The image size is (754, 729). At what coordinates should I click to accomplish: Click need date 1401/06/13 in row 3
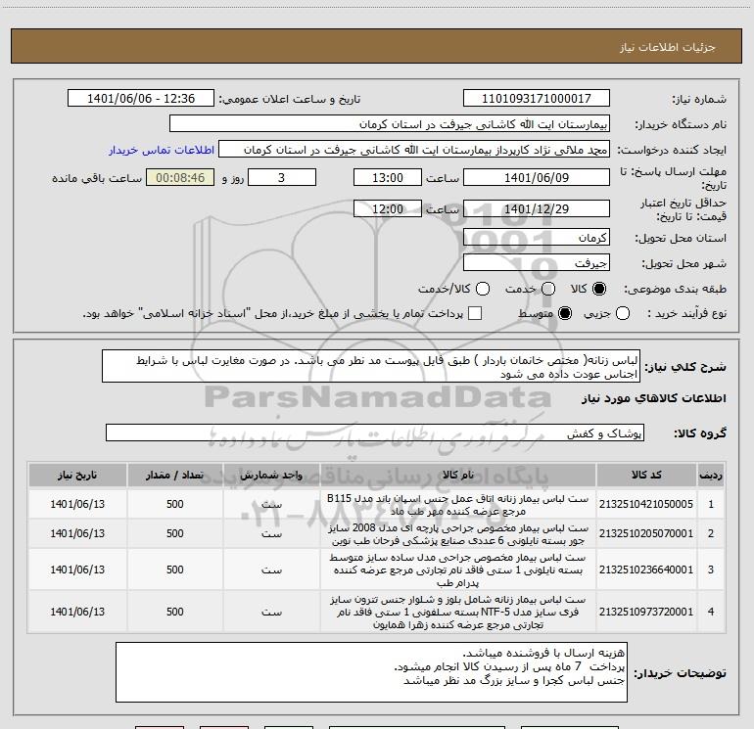(77, 570)
